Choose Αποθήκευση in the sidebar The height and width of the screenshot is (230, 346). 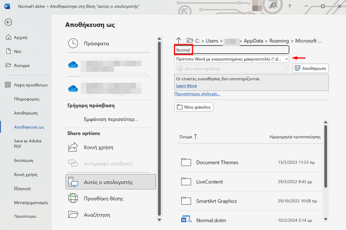coord(25,113)
